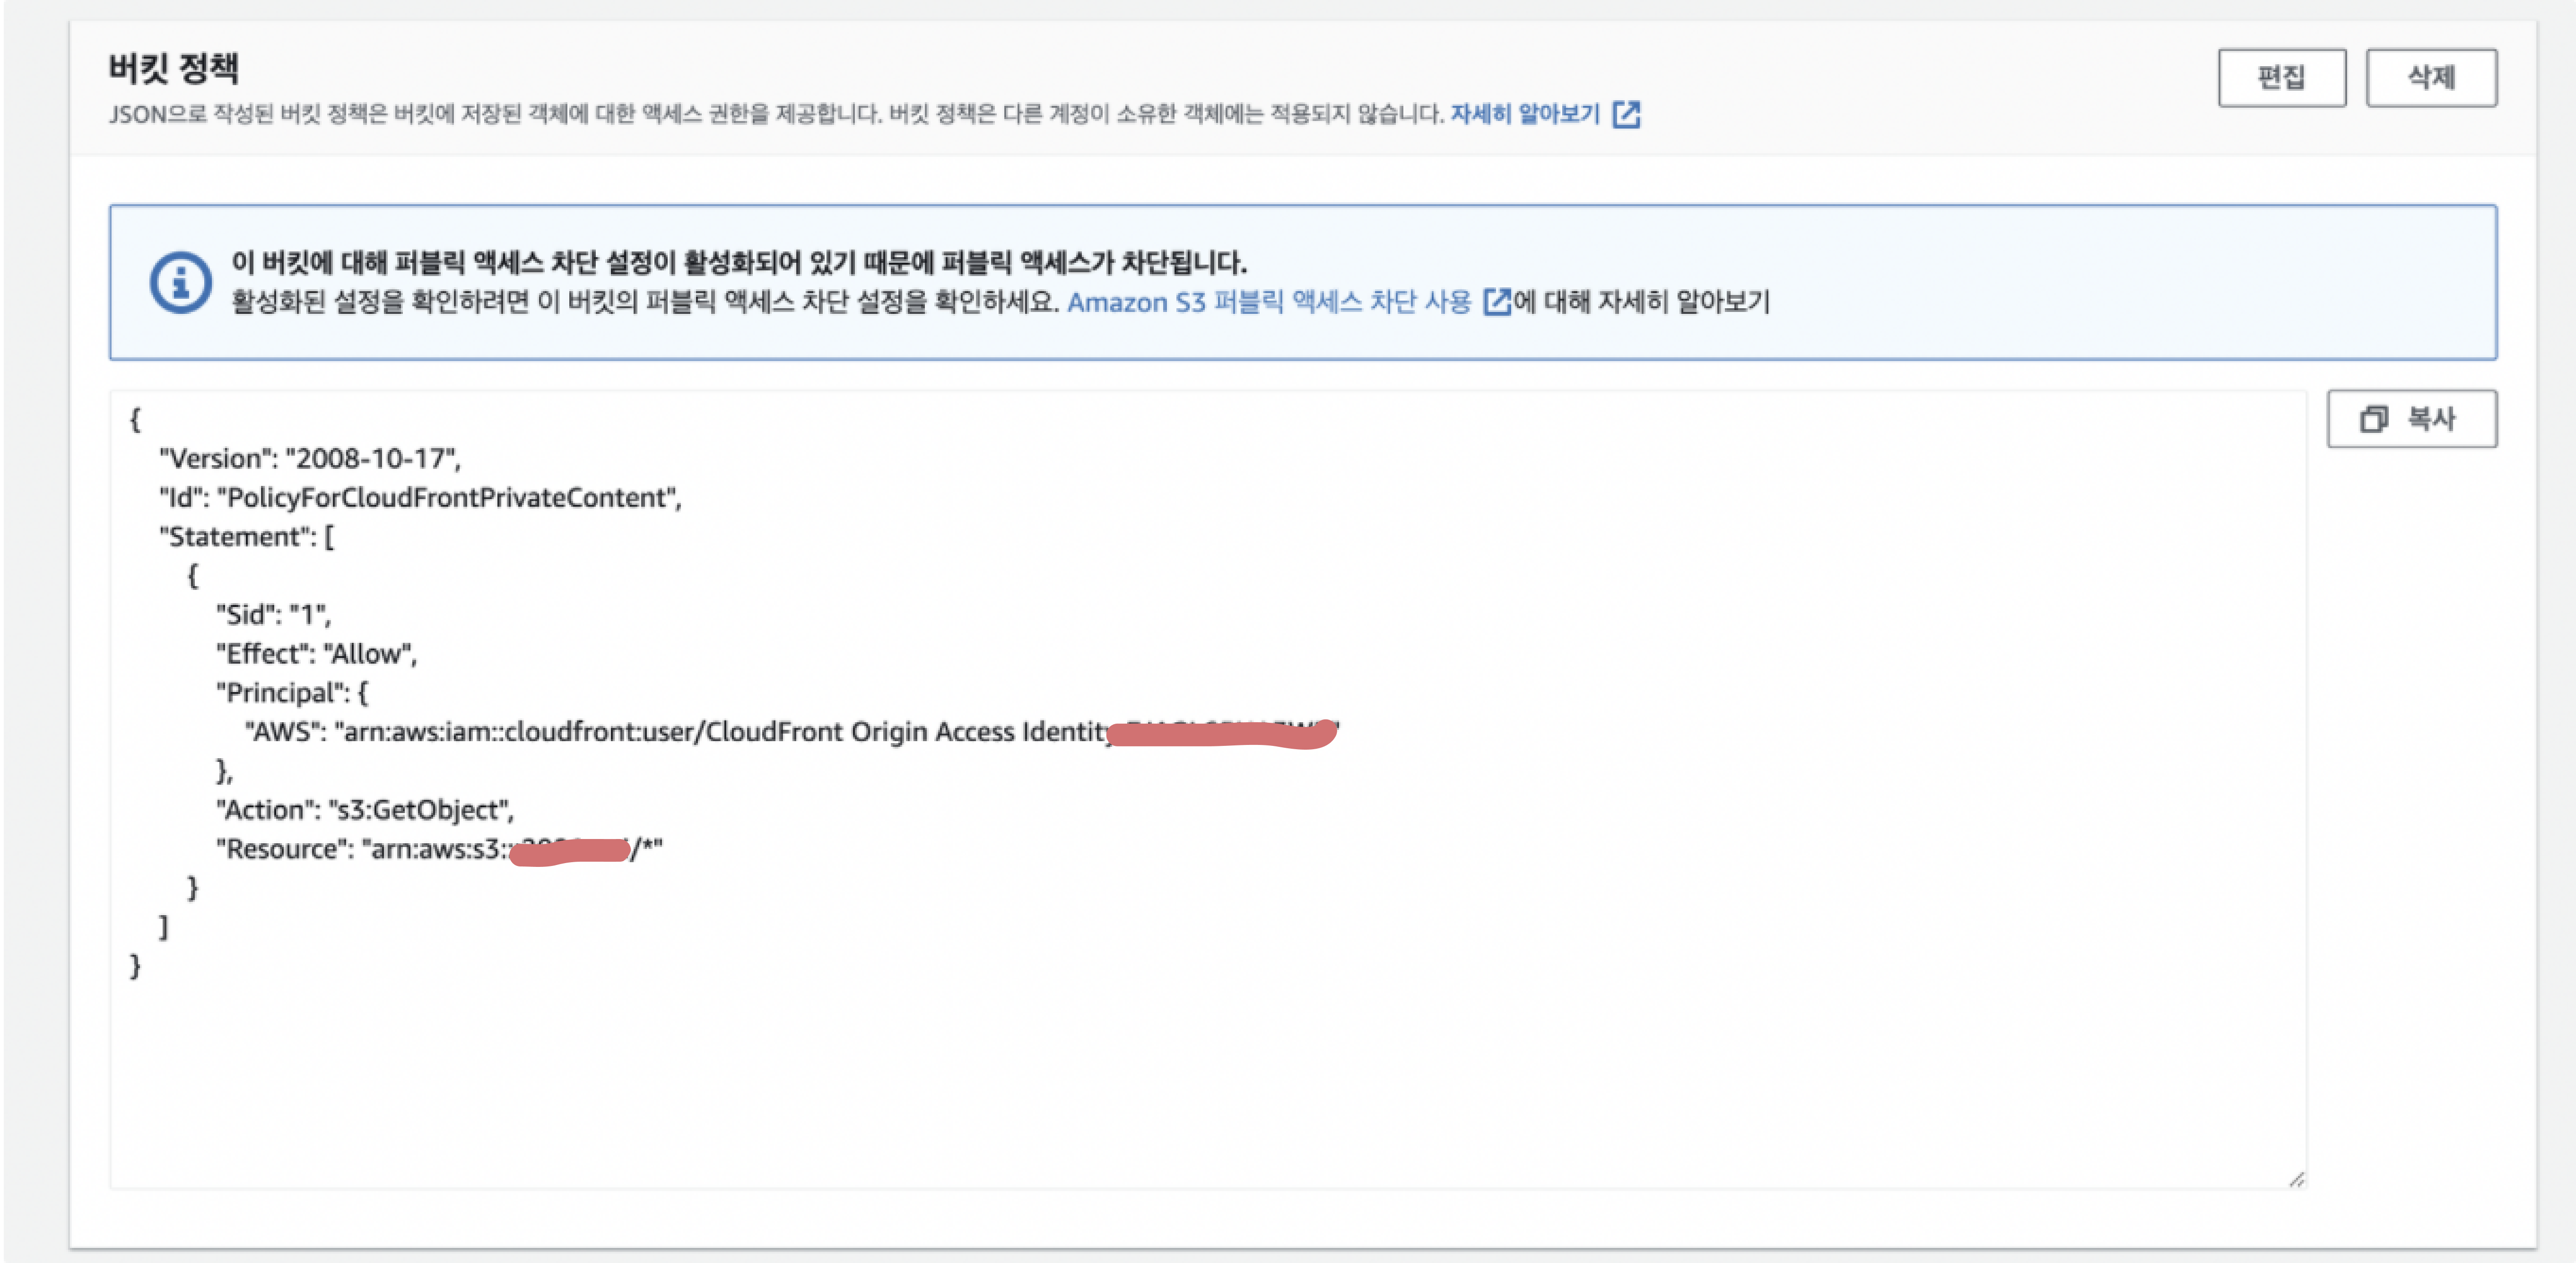Click the "Action": "s3:GetObject" line
Image resolution: width=2576 pixels, height=1263 pixels.
tap(364, 810)
